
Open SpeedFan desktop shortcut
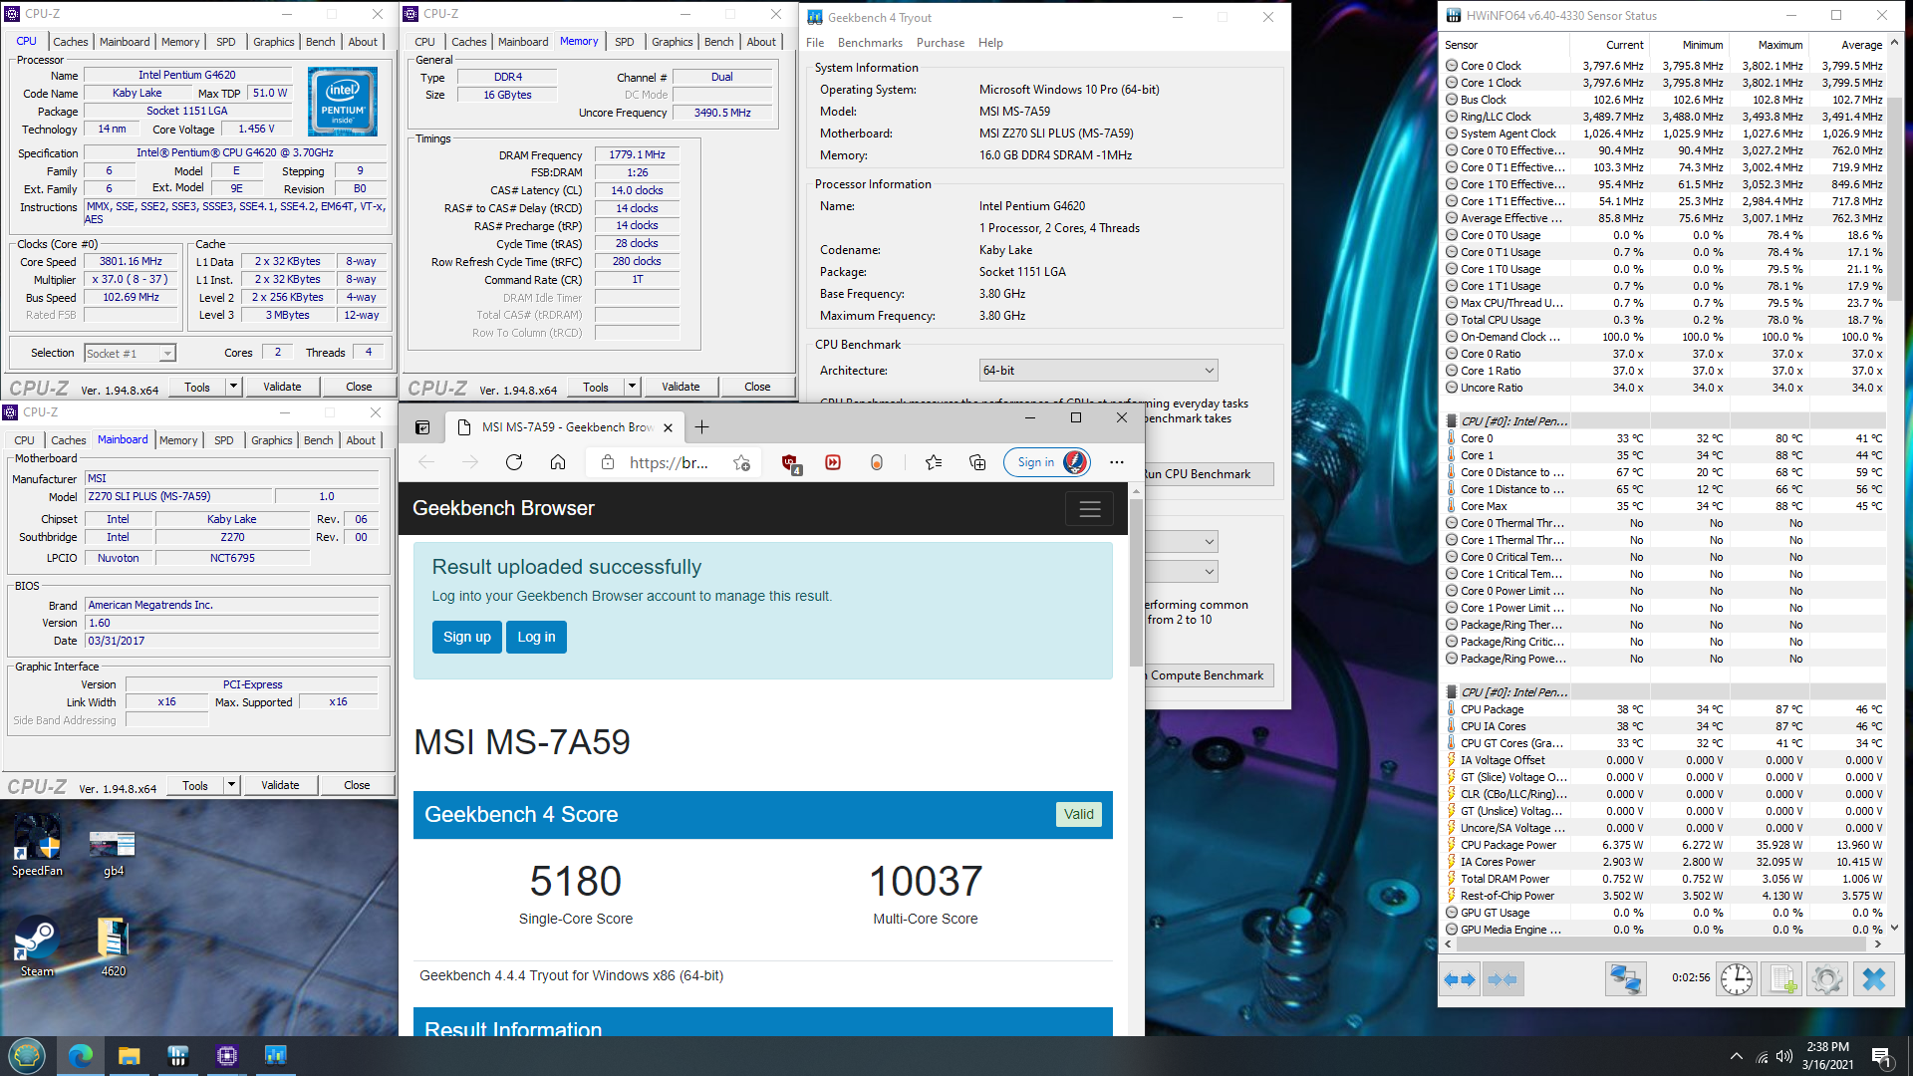click(37, 846)
